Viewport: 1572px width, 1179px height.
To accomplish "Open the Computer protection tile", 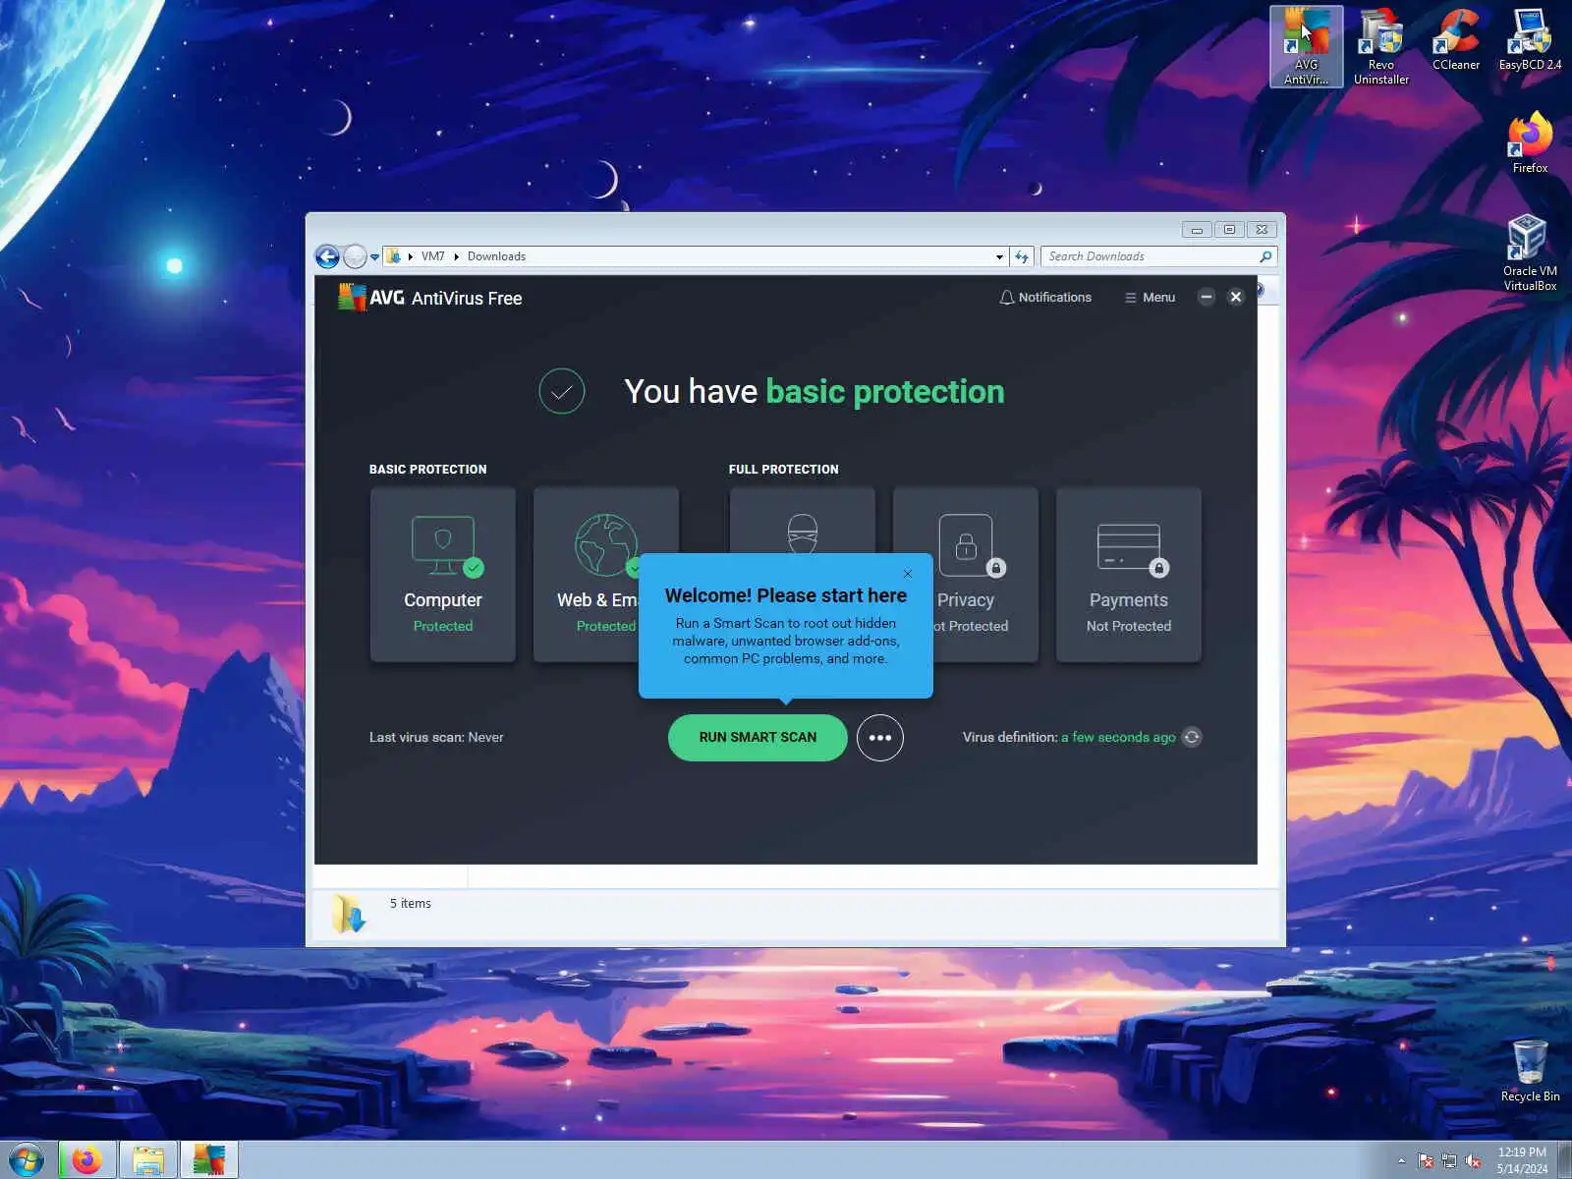I will [443, 575].
